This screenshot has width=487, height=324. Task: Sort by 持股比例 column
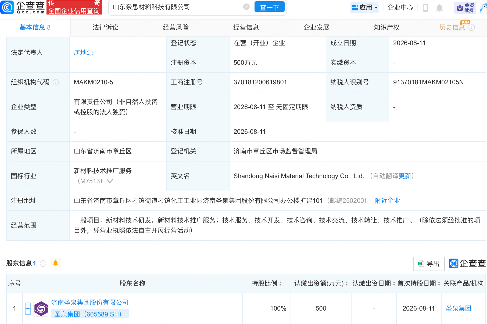pos(280,284)
